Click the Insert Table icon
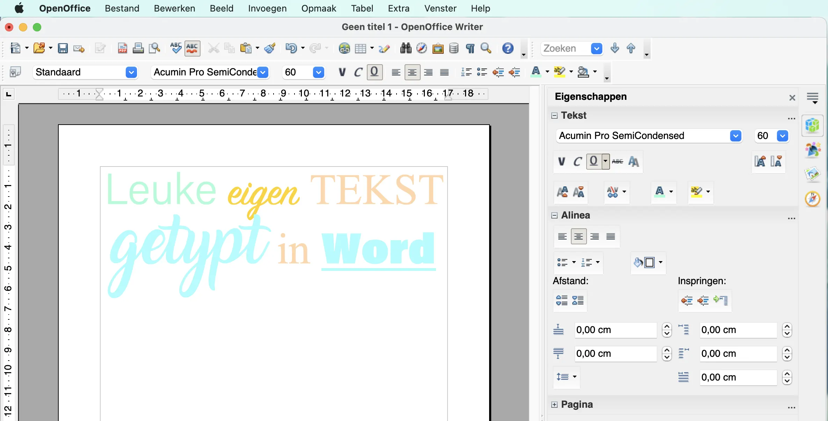828x421 pixels. (x=361, y=48)
